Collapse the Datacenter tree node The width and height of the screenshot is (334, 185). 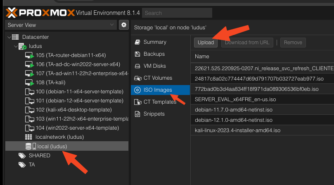coord(9,37)
